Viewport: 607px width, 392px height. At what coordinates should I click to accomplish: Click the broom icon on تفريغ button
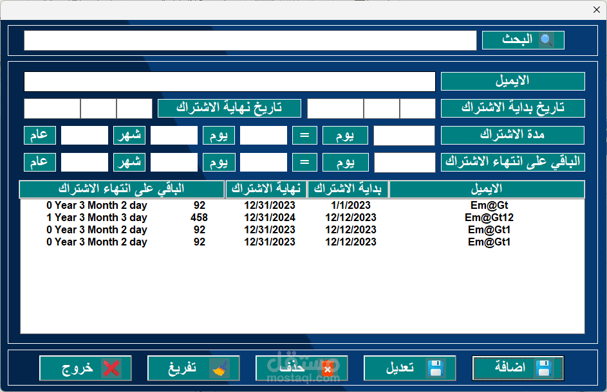[219, 368]
